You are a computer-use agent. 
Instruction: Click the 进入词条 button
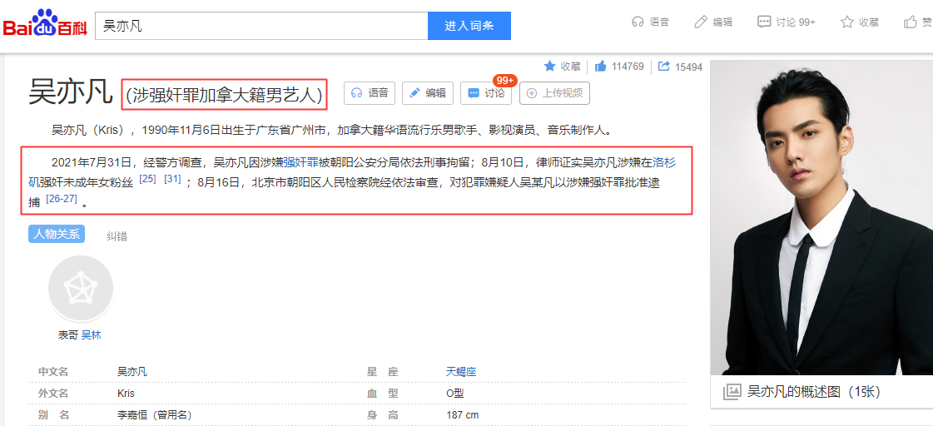click(469, 26)
